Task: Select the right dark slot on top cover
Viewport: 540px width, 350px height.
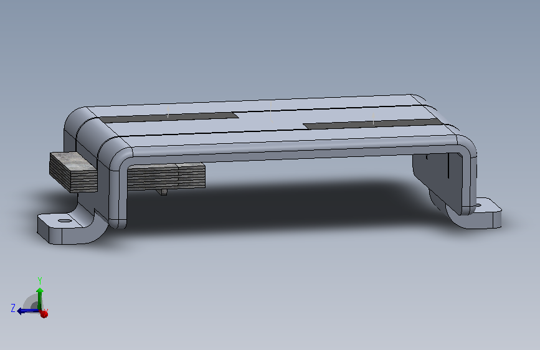Action: click(x=373, y=124)
